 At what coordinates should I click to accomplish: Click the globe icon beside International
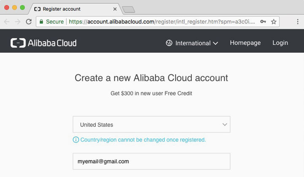tap(169, 43)
